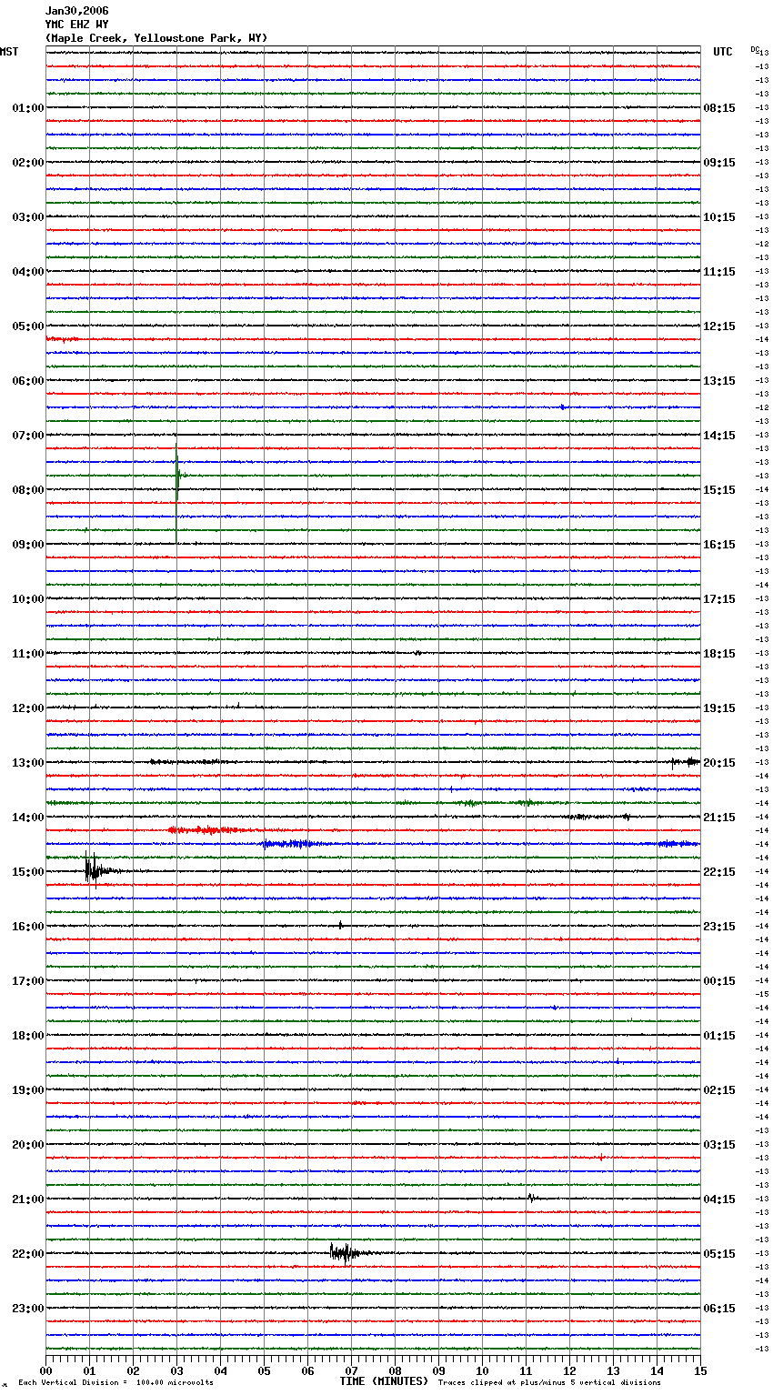Click the 22:15 UTC time label
The width and height of the screenshot is (773, 1395).
719,872
